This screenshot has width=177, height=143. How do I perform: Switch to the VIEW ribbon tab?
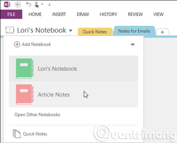(159, 14)
